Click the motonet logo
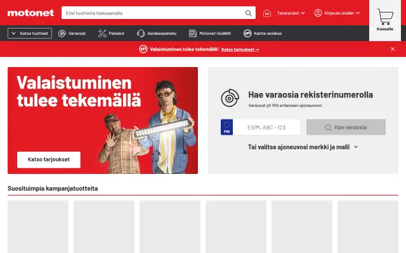The height and width of the screenshot is (253, 406). tap(30, 13)
